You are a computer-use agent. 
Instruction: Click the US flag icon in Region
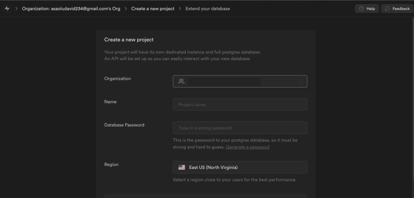click(x=182, y=167)
